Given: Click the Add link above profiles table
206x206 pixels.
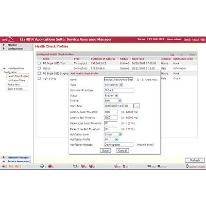Looking at the screenshot, I should [x=172, y=55].
